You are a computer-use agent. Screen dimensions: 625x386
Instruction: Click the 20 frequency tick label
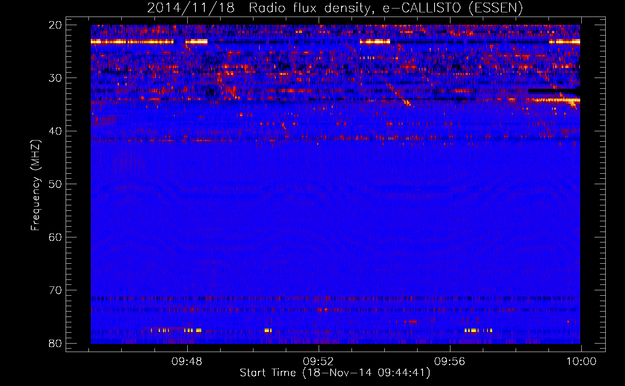pos(55,25)
